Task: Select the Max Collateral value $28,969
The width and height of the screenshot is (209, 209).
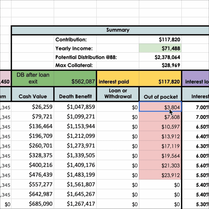Action: click(160, 65)
